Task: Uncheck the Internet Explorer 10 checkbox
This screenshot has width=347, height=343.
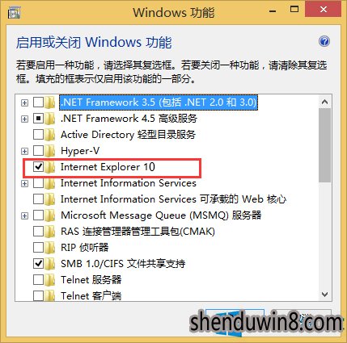Action: pos(38,167)
